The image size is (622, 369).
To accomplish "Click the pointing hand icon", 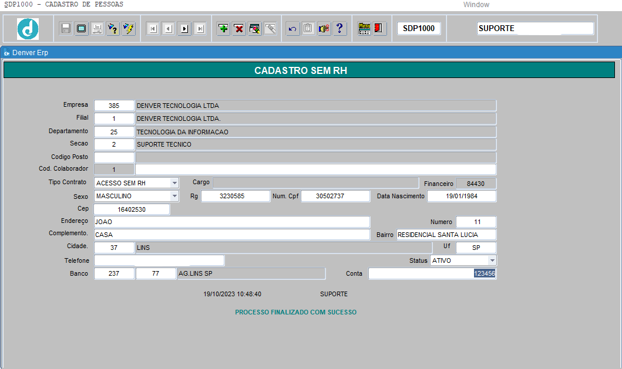I will coord(324,29).
